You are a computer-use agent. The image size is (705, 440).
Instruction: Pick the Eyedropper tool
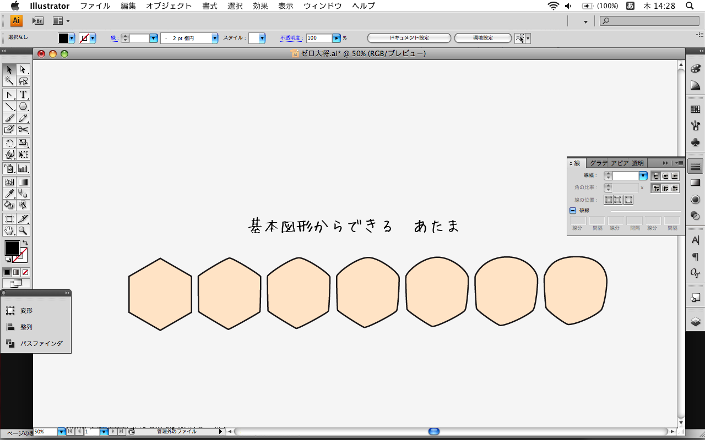(9, 194)
